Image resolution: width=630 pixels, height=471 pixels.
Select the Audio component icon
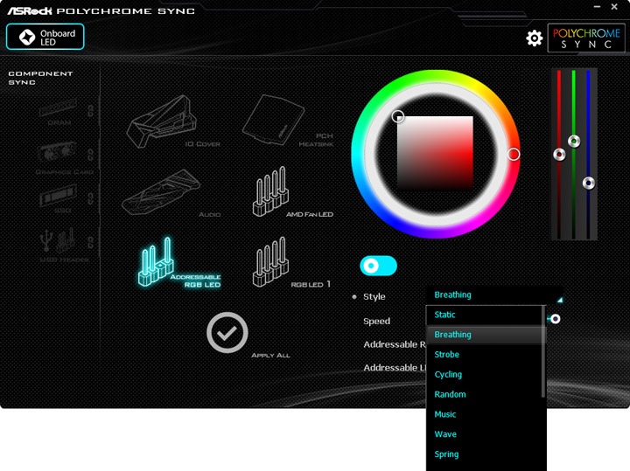[x=161, y=191]
